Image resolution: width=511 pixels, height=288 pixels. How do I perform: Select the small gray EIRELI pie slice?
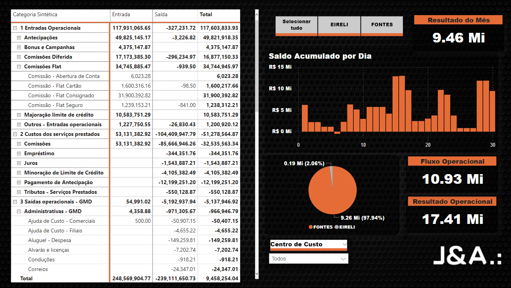coord(331,173)
